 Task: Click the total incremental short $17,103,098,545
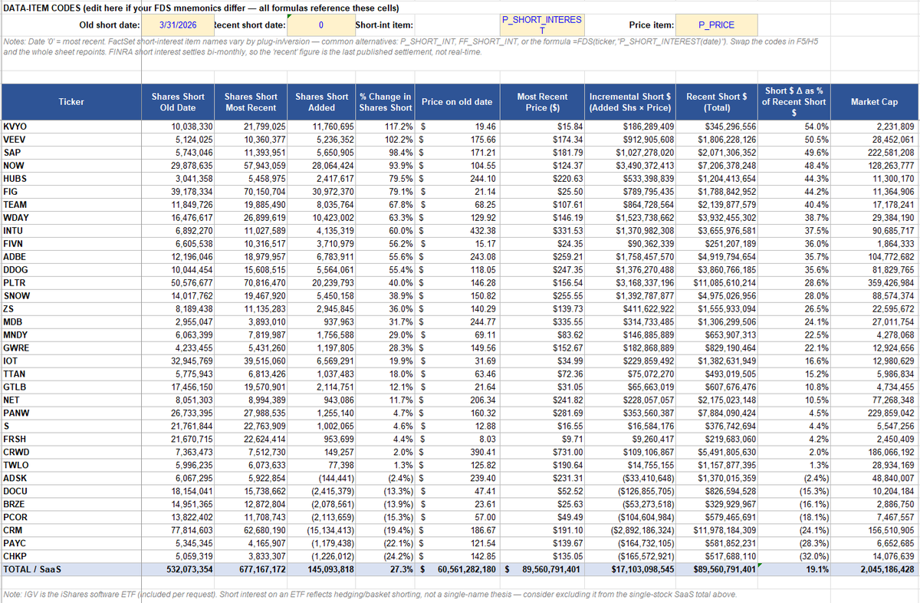(630, 569)
